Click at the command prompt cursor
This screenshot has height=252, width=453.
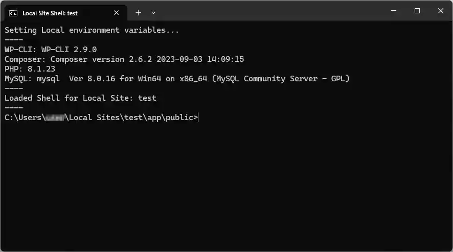[198, 118]
